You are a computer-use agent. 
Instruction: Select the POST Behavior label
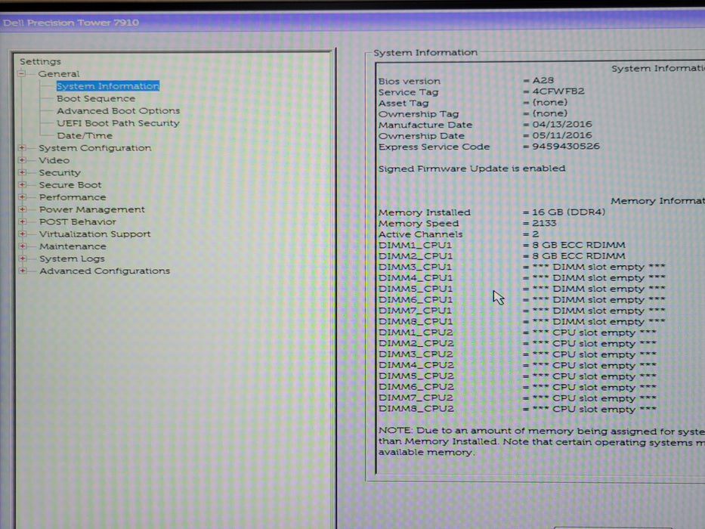(x=77, y=221)
